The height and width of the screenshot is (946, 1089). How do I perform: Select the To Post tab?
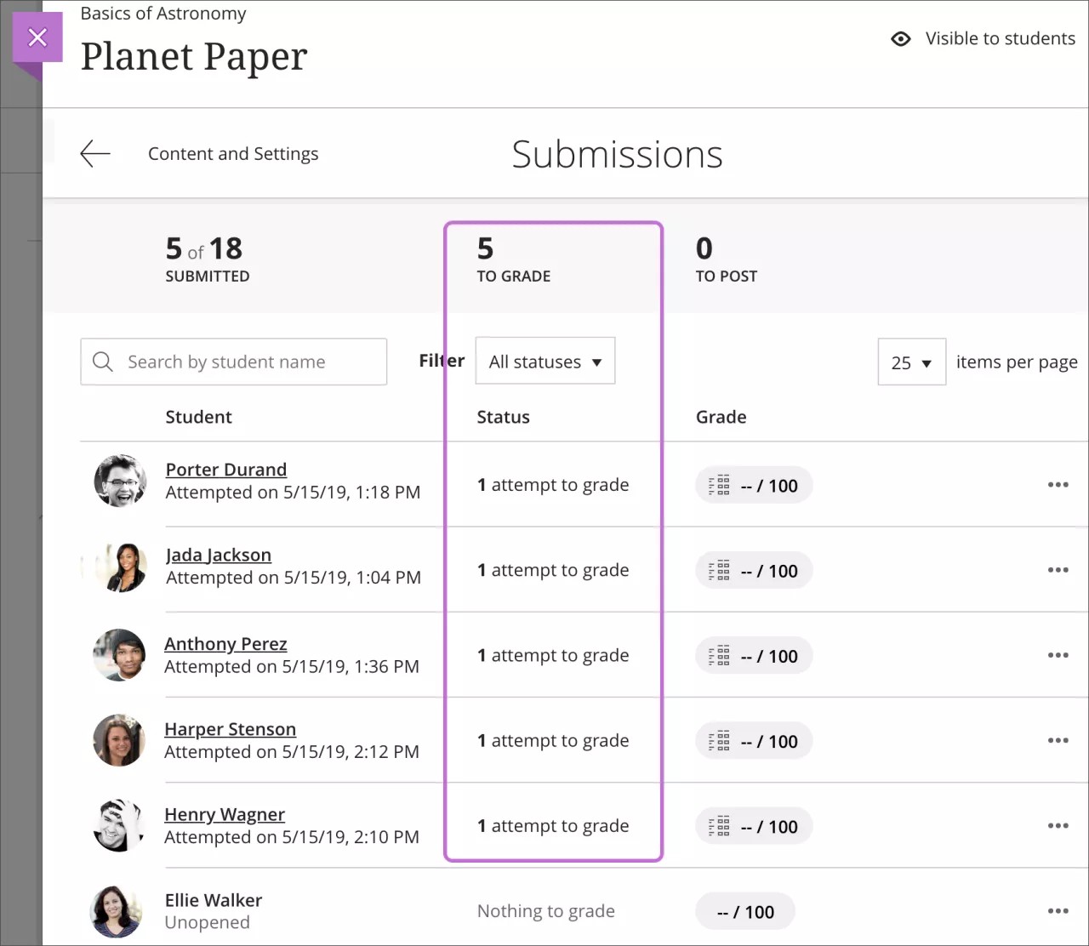click(x=725, y=258)
